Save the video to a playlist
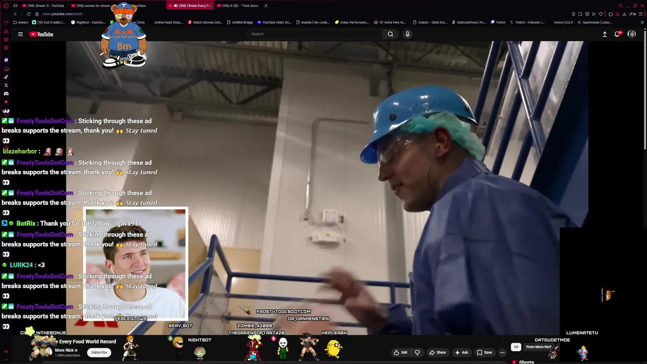This screenshot has height=364, width=647. coord(484,352)
